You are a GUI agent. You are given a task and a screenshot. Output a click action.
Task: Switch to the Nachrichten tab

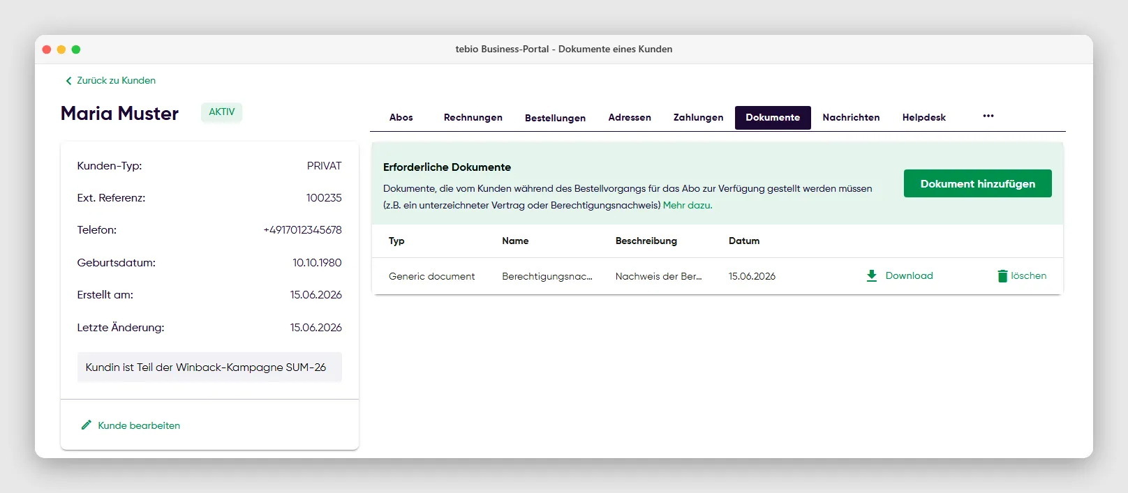(851, 117)
